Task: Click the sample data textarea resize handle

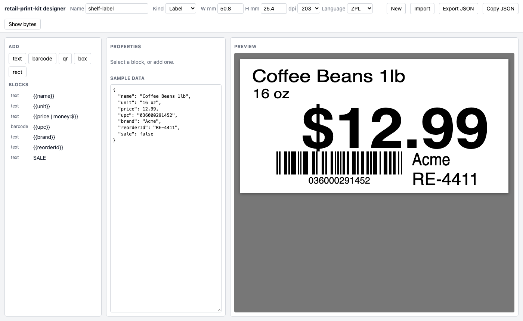Action: tap(219, 310)
